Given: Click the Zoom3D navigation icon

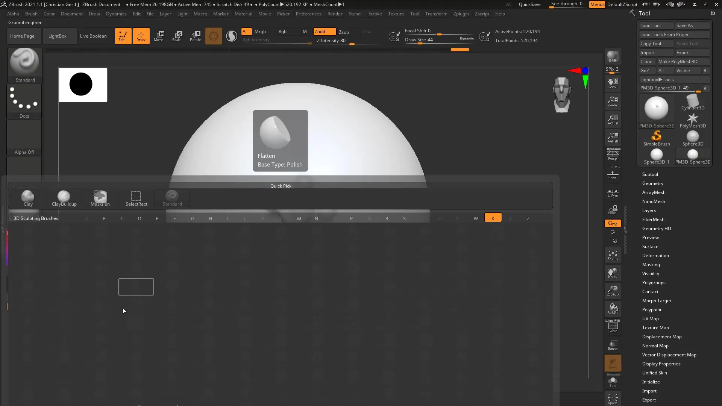Looking at the screenshot, I should click(x=613, y=291).
